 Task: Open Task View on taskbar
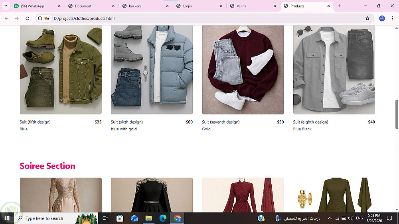pyautogui.click(x=105, y=218)
